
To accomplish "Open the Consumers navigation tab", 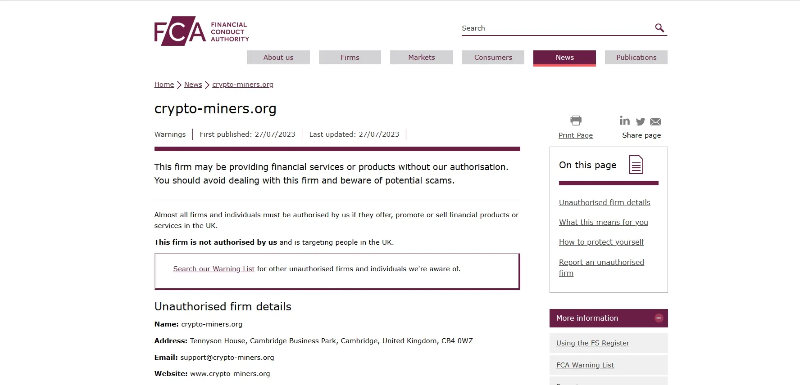I will point(493,58).
